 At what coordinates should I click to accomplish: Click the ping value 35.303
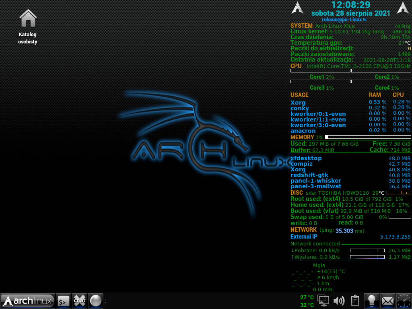coord(344,231)
